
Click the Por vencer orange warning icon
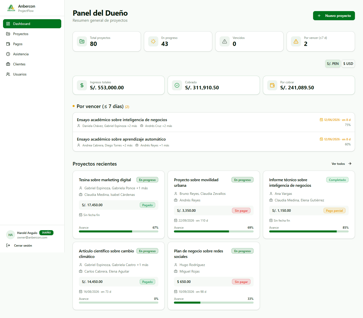(296, 41)
